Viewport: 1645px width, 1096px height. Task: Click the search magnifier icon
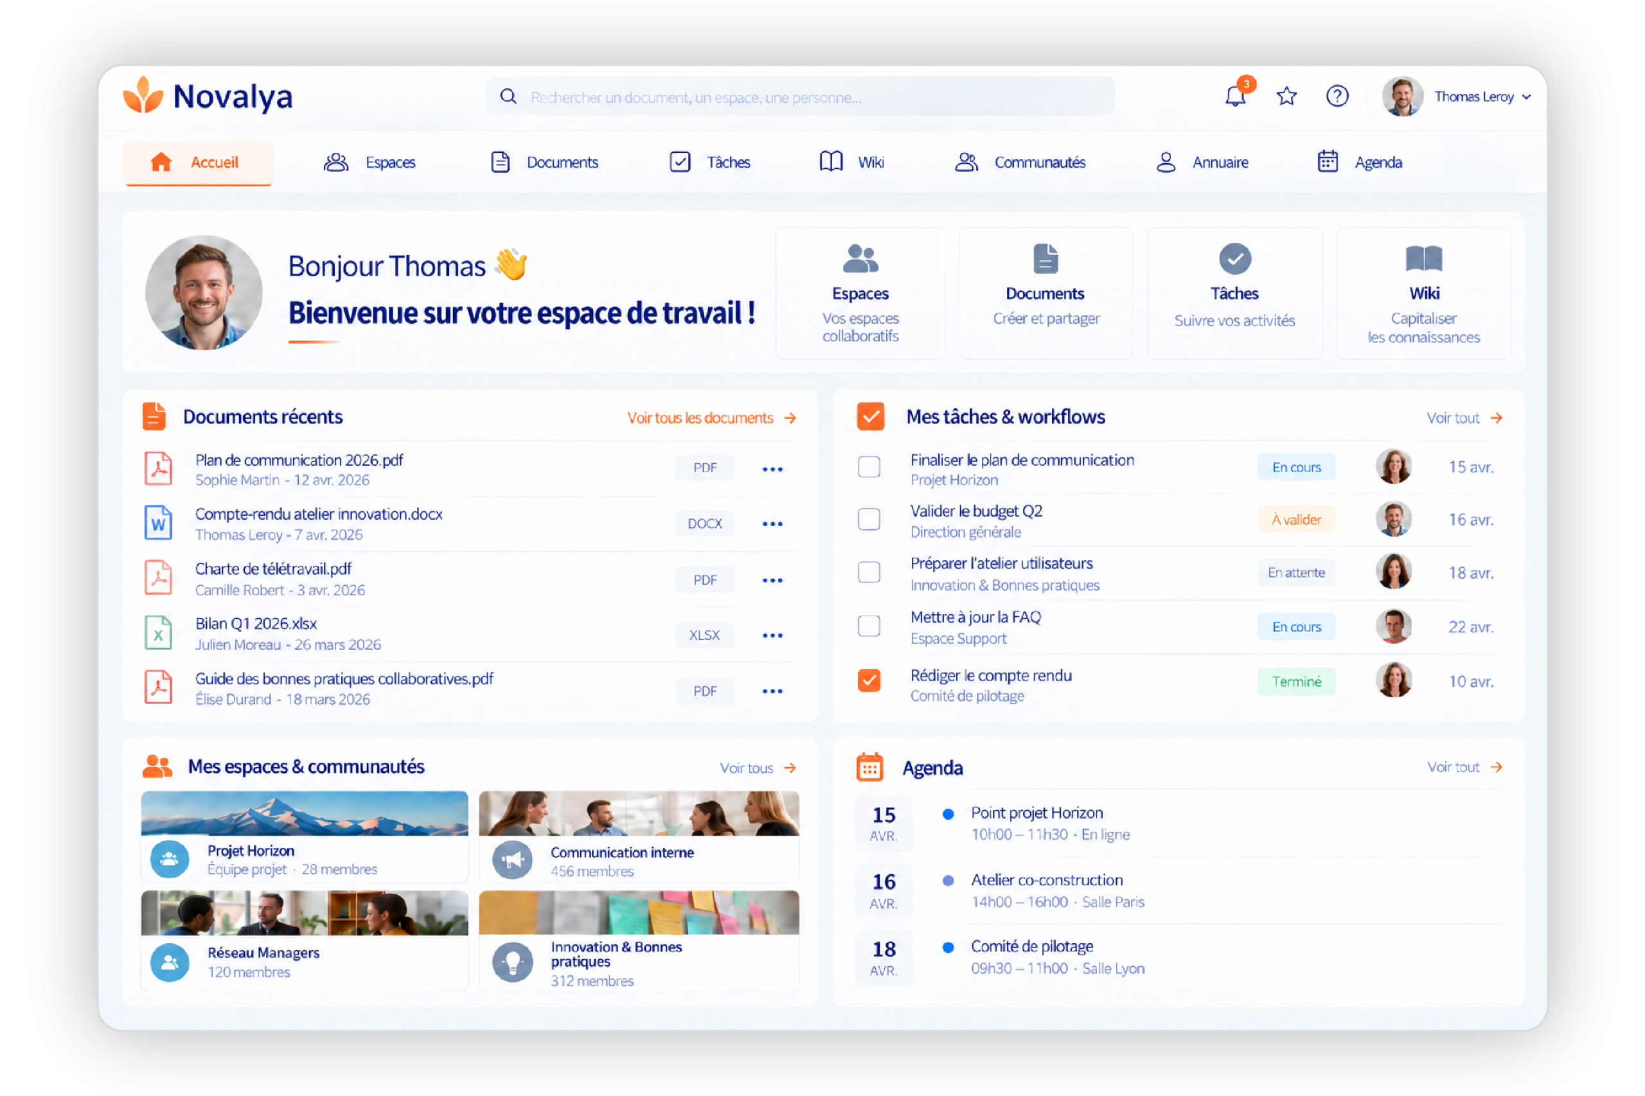[x=508, y=96]
